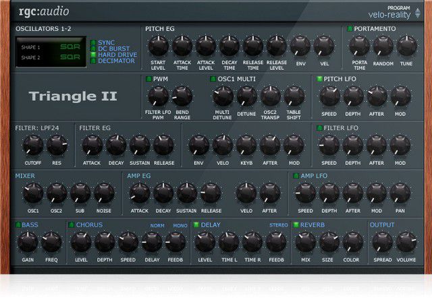Click the delay TIME R knob
432x298 pixels.
tap(252, 242)
